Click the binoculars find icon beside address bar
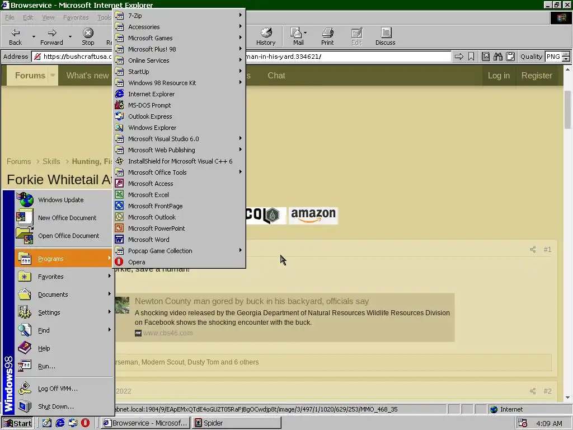The width and height of the screenshot is (573, 430). pos(497,57)
